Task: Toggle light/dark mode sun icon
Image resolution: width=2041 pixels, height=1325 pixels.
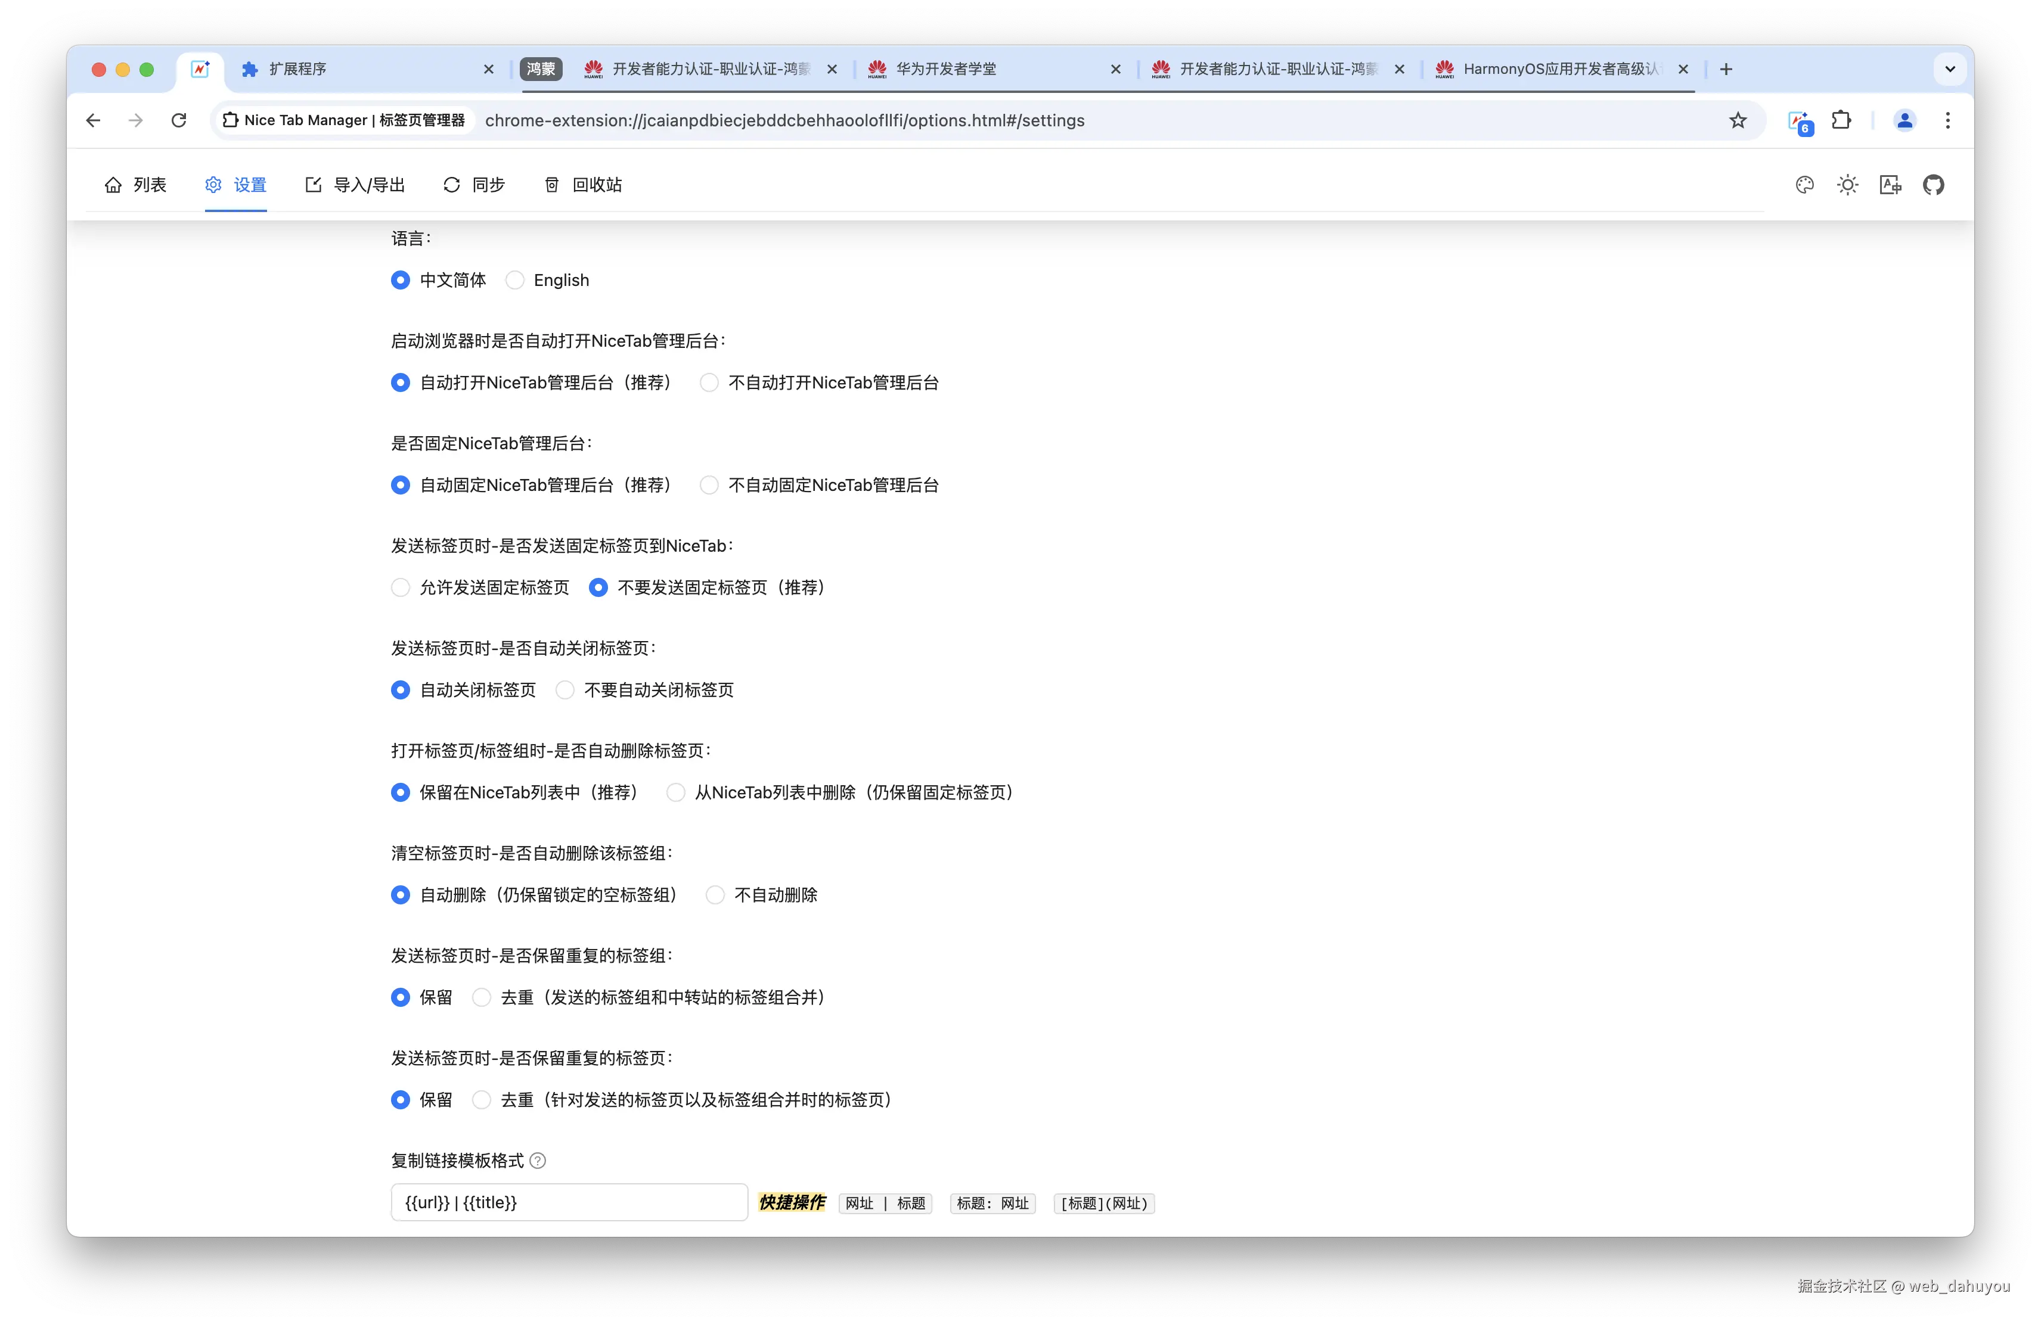Action: click(x=1847, y=185)
